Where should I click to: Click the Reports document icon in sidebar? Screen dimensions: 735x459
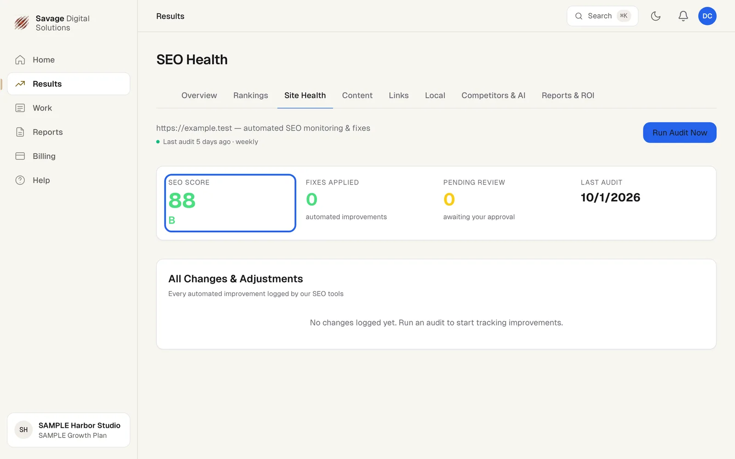(x=20, y=132)
